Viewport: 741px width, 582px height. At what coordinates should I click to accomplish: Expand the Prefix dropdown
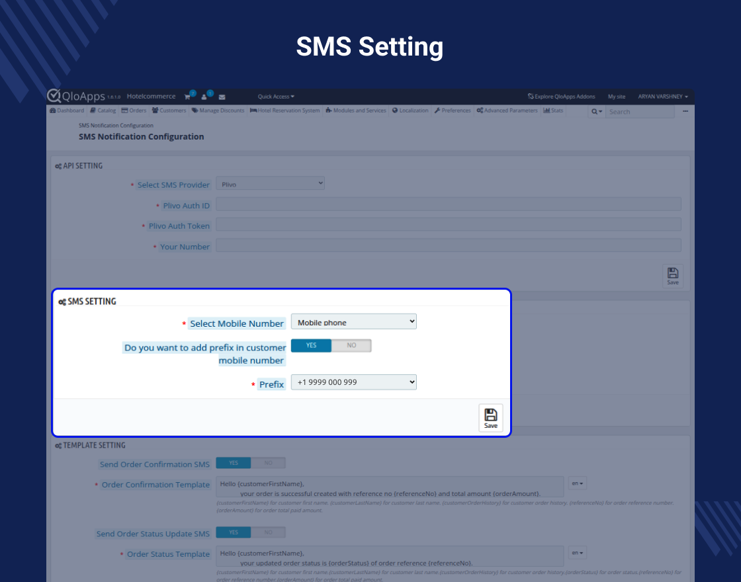[x=354, y=382]
